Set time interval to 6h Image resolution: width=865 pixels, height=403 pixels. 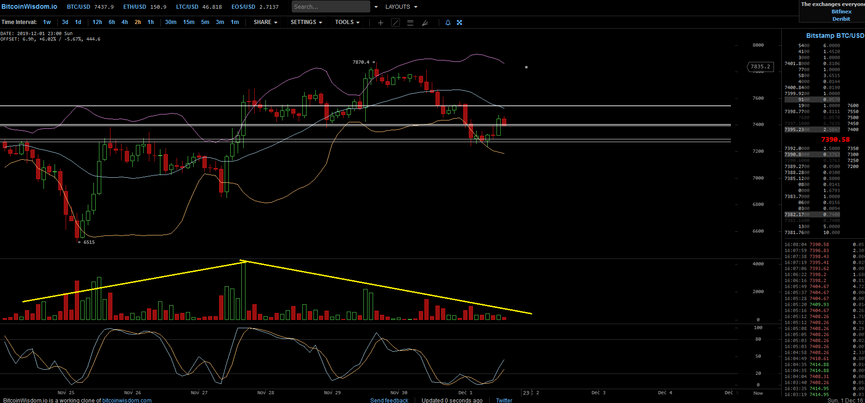pyautogui.click(x=112, y=22)
